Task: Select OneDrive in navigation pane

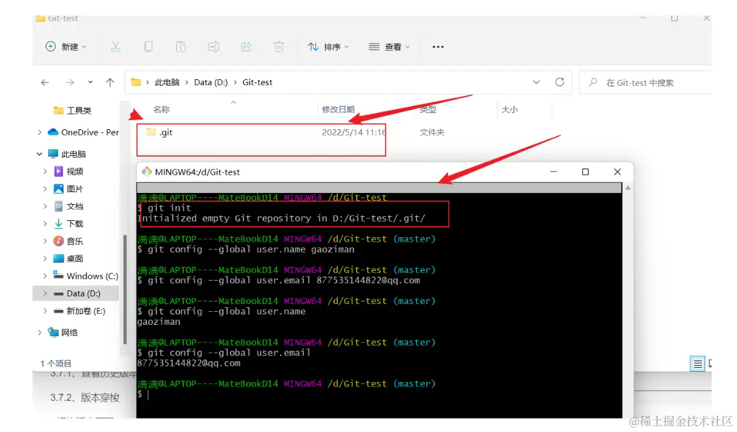Action: [83, 133]
